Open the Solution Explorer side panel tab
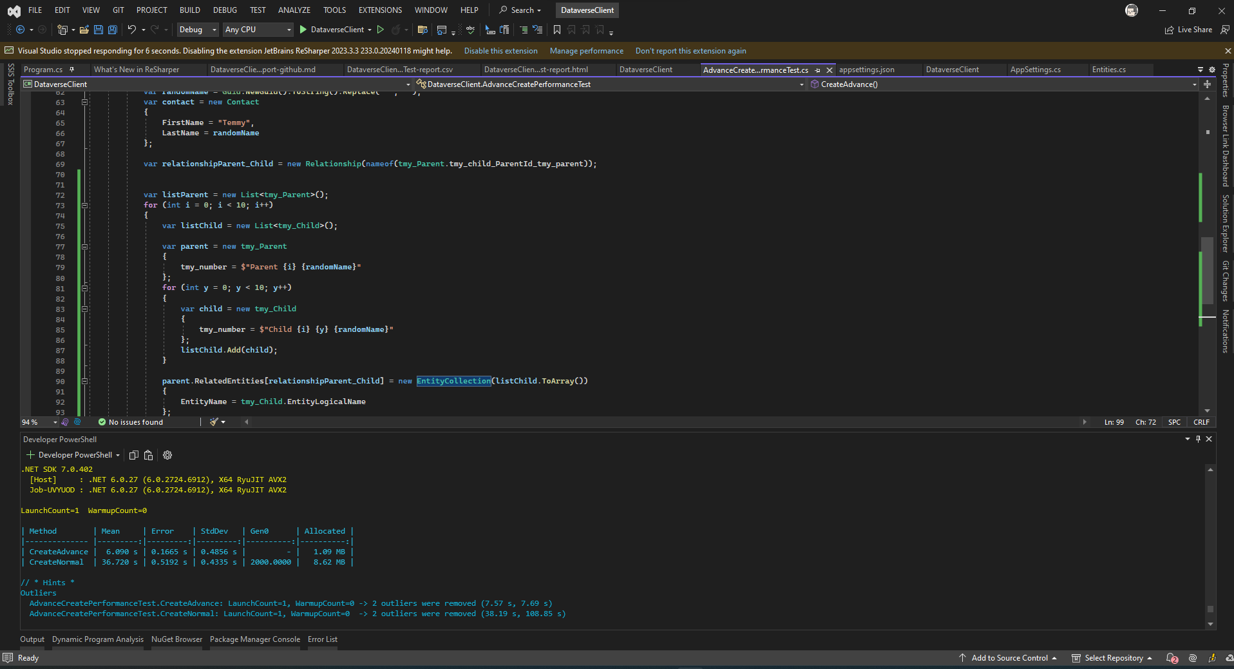This screenshot has height=669, width=1234. pyautogui.click(x=1225, y=223)
